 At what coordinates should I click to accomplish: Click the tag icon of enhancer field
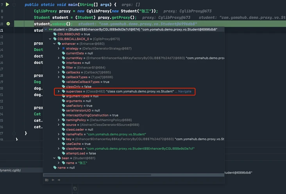tap(59, 43)
